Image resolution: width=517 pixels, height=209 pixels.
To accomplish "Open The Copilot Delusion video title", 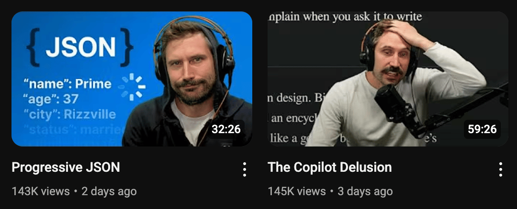I will [x=330, y=167].
